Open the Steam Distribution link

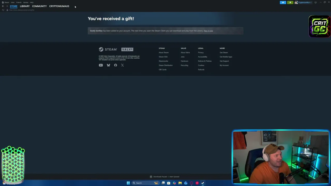pos(165,65)
